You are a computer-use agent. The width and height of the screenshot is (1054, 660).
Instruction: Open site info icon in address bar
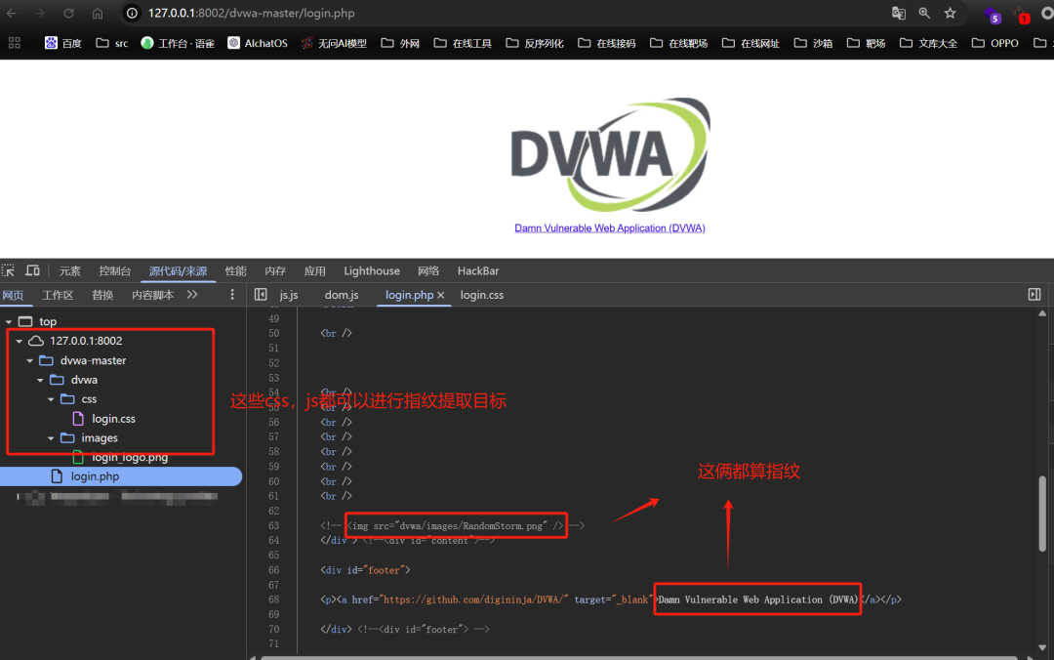pos(133,13)
